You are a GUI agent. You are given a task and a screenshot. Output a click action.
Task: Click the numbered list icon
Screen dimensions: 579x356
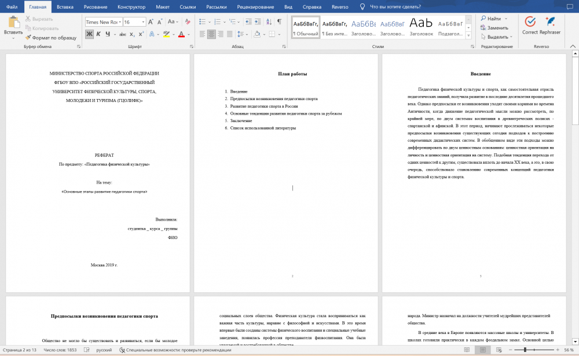pos(218,22)
